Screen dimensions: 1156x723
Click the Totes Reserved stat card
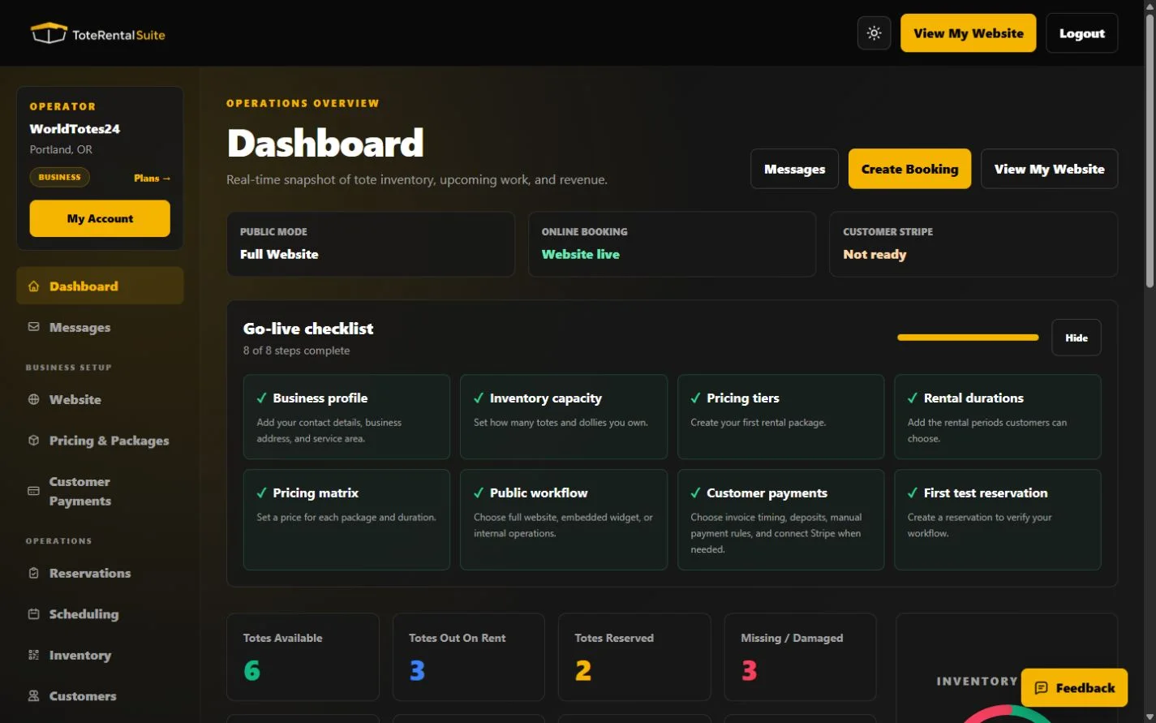click(634, 657)
